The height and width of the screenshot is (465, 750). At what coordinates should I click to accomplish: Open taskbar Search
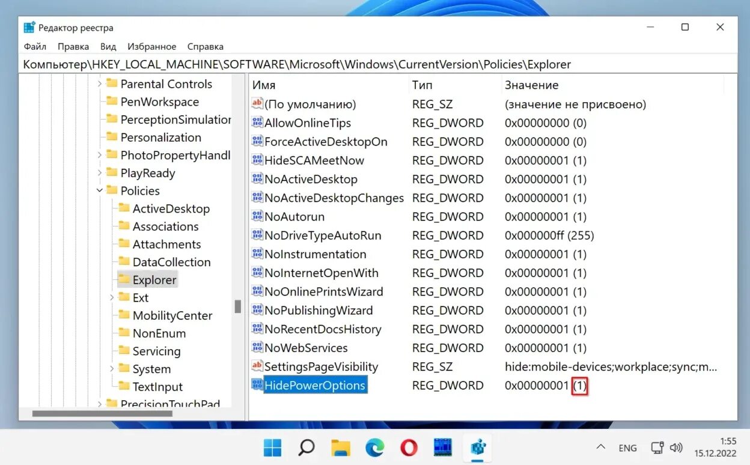[306, 448]
